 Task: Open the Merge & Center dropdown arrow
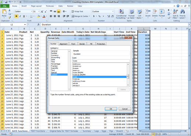click(90, 16)
